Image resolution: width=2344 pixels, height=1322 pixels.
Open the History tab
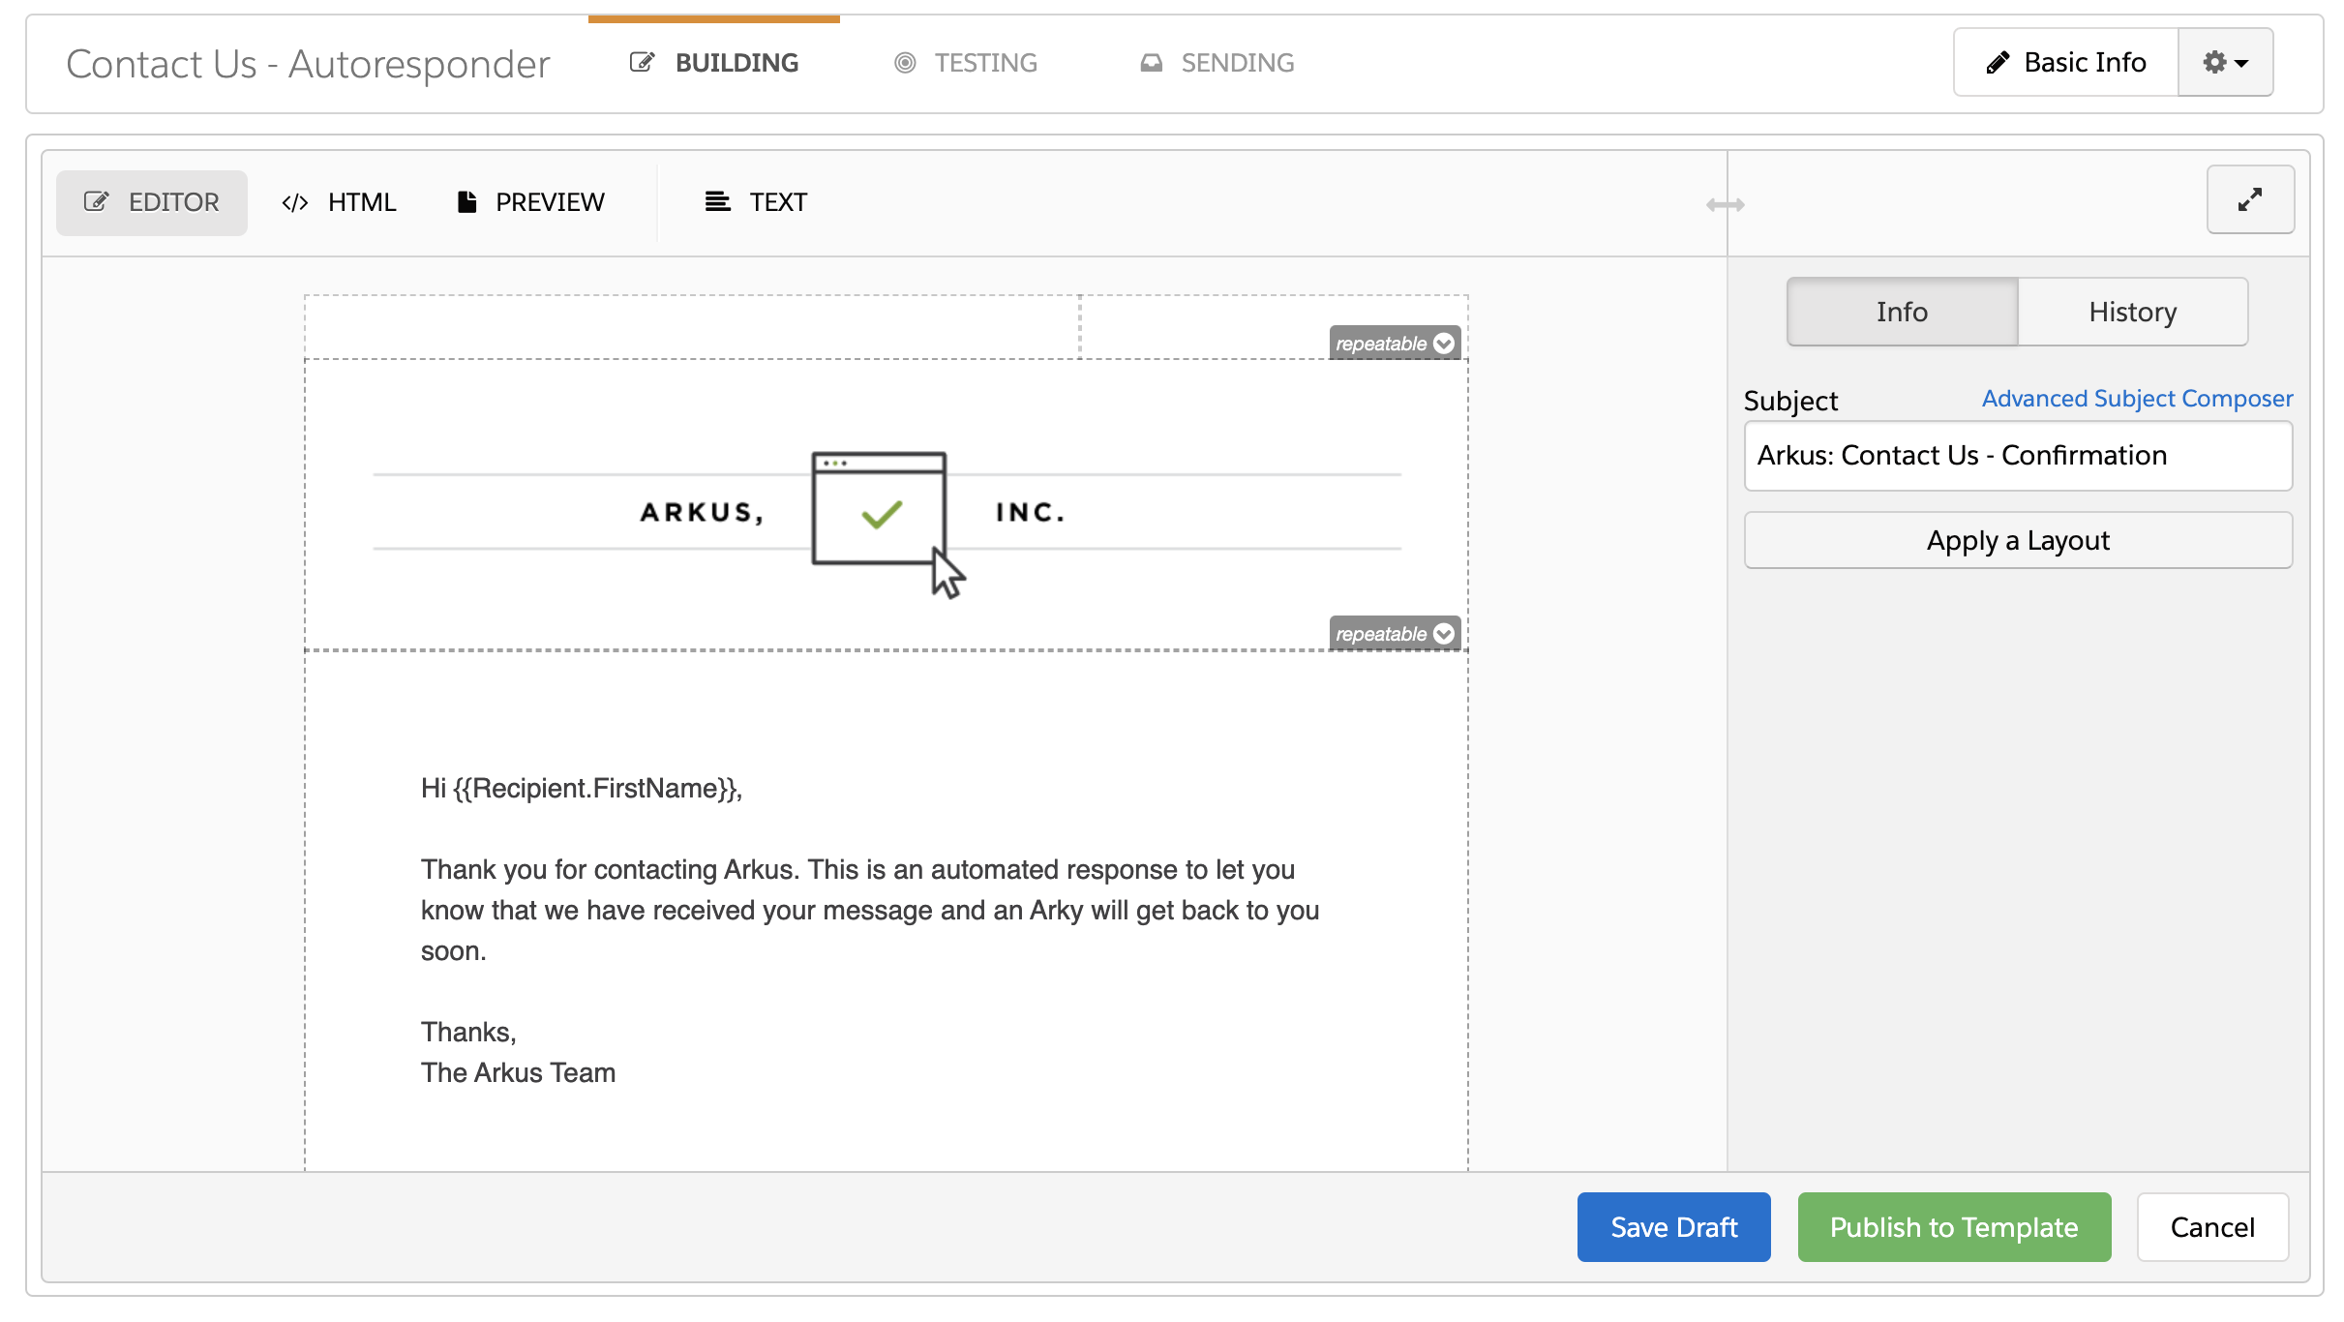point(2132,312)
